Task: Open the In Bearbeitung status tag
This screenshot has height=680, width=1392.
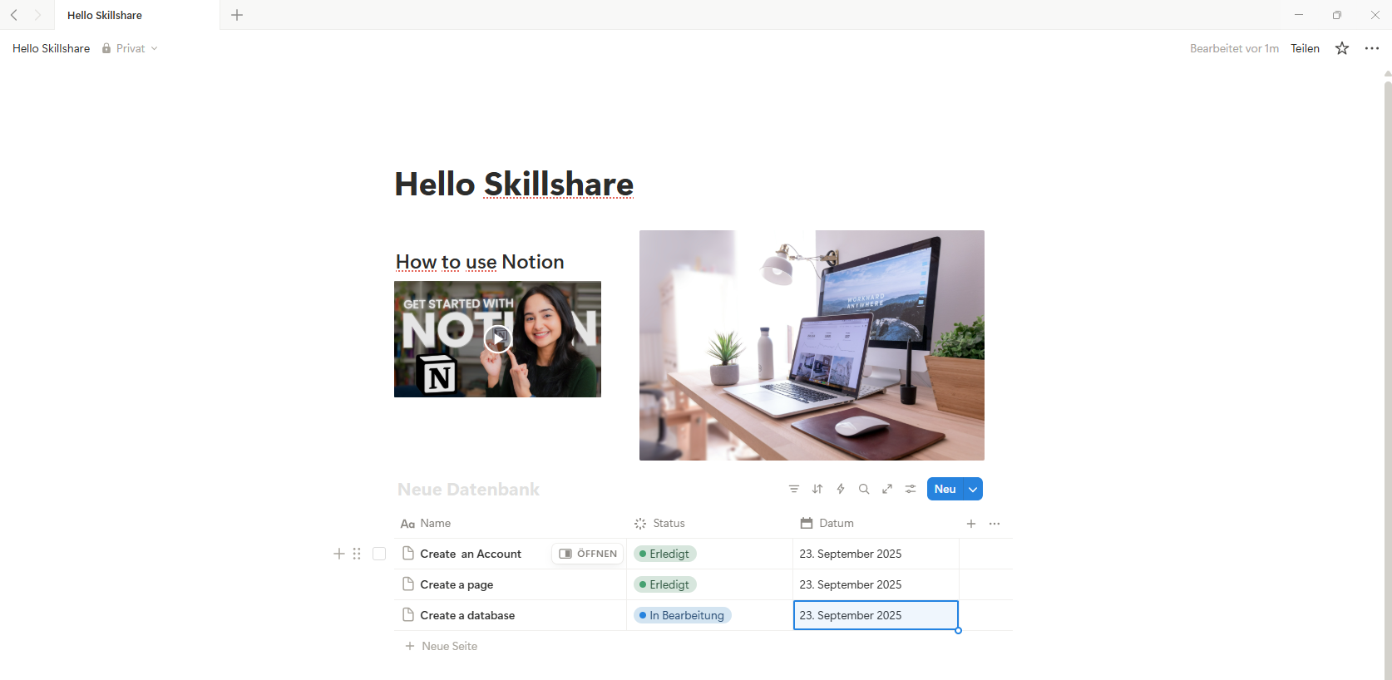Action: [x=683, y=615]
